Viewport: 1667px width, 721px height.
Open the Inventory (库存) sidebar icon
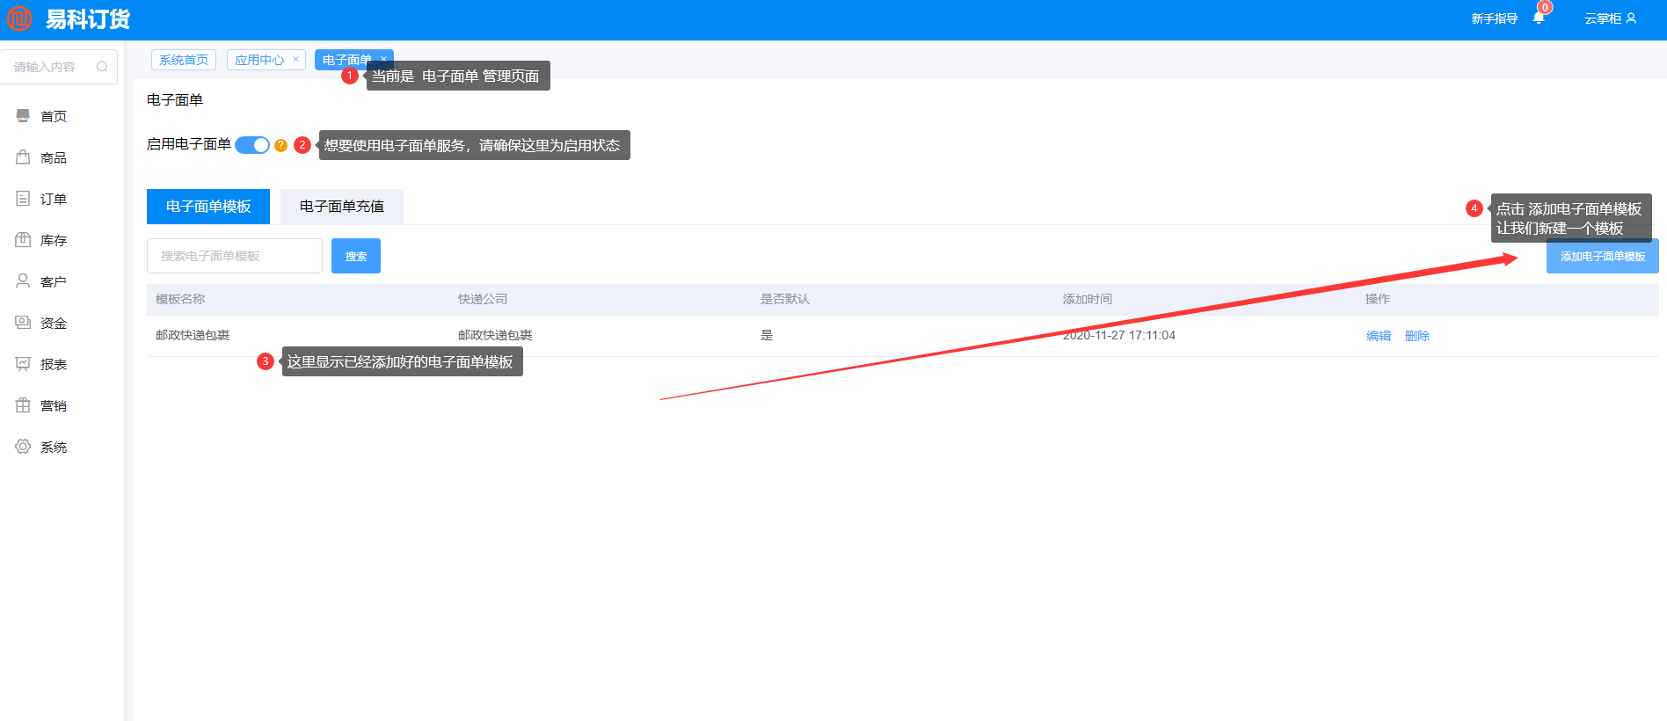pyautogui.click(x=23, y=240)
